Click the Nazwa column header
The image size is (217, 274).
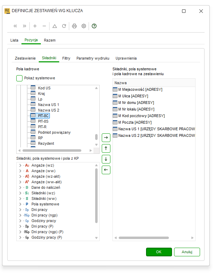154,83
